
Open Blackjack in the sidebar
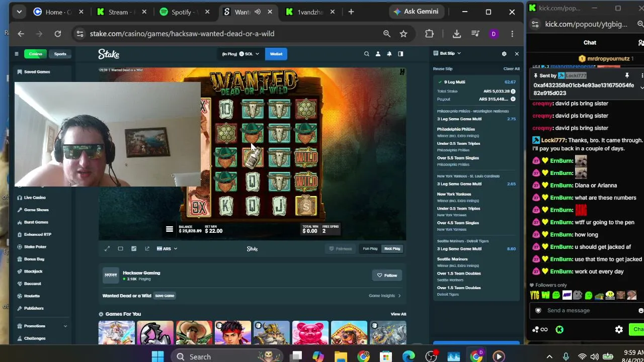[33, 271]
